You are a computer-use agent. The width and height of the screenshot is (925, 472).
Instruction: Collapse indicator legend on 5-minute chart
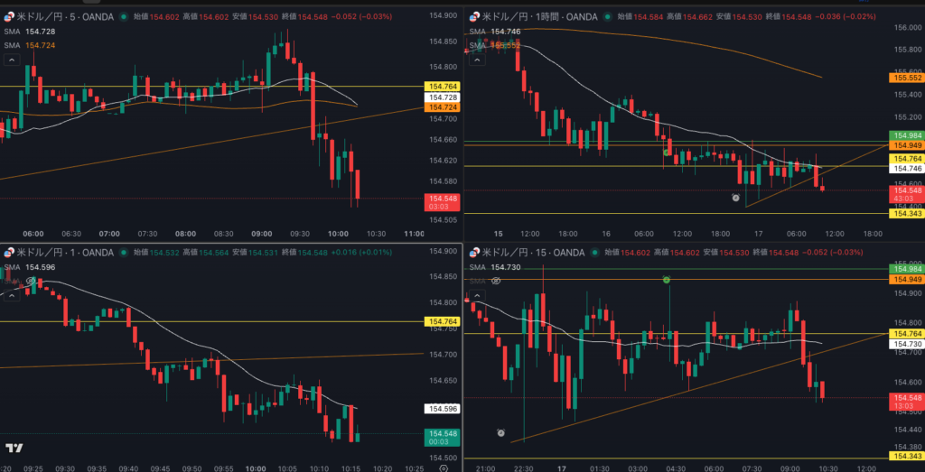pos(12,60)
